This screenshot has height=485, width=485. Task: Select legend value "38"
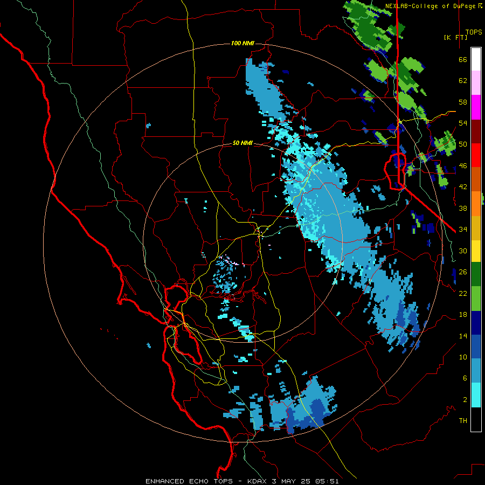(463, 208)
